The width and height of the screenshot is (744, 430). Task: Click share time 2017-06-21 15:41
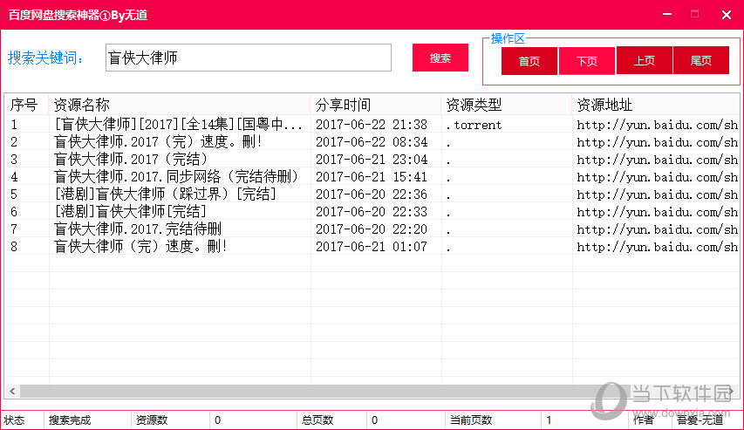click(372, 177)
